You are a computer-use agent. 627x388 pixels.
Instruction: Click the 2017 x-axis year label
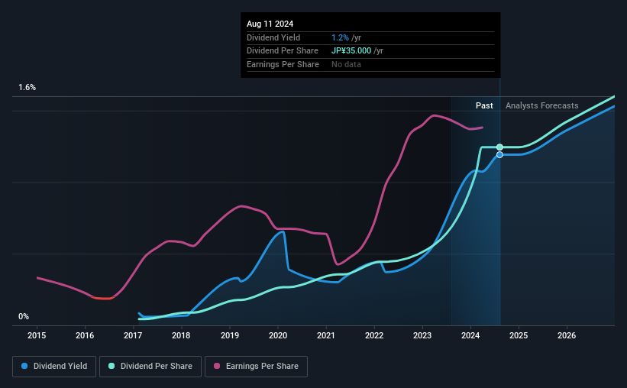click(x=133, y=335)
